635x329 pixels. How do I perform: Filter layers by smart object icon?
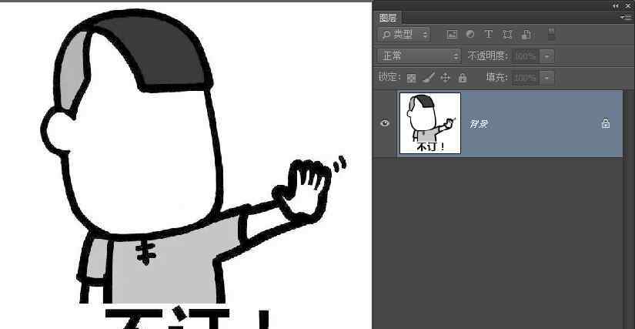[x=526, y=35]
